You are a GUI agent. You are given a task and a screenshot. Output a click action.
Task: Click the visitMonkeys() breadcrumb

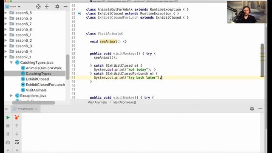pyautogui.click(x=125, y=102)
